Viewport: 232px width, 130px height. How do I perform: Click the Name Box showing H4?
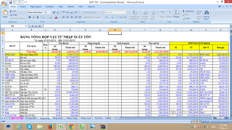tap(13, 26)
